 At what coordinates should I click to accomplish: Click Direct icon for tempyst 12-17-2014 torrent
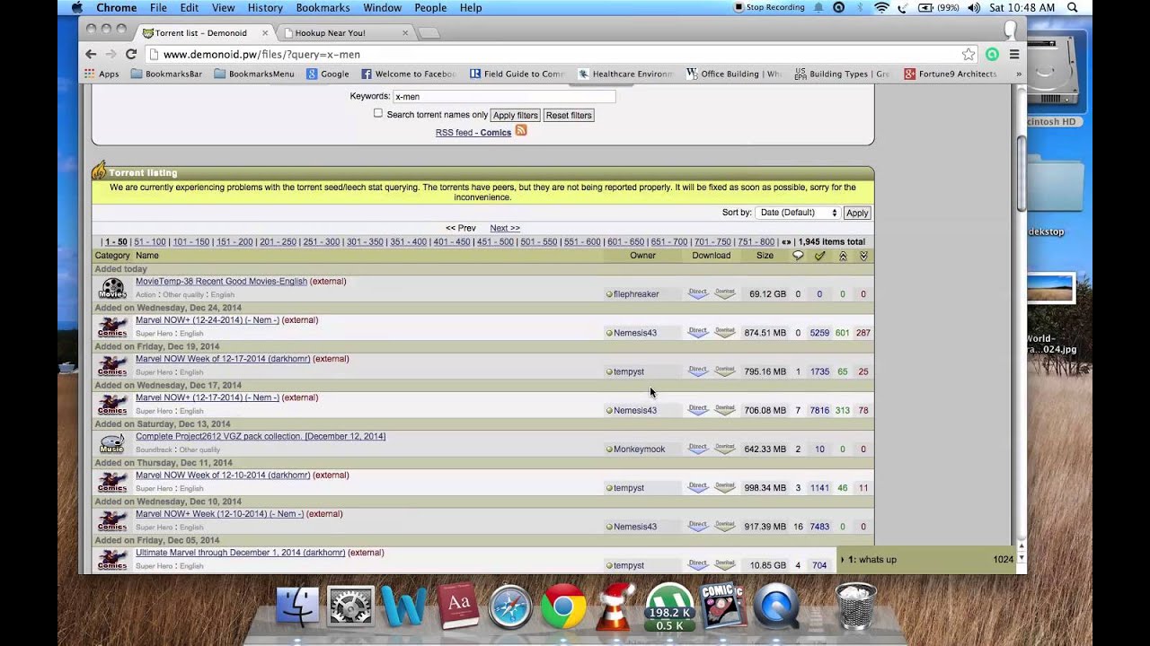(698, 370)
